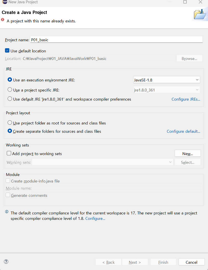Click into the Project name field
The image size is (208, 270).
pyautogui.click(x=116, y=40)
